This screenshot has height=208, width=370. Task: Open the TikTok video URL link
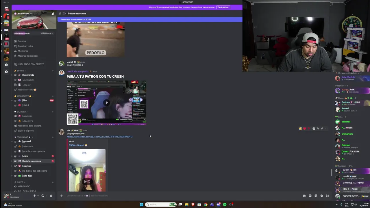tap(99, 137)
